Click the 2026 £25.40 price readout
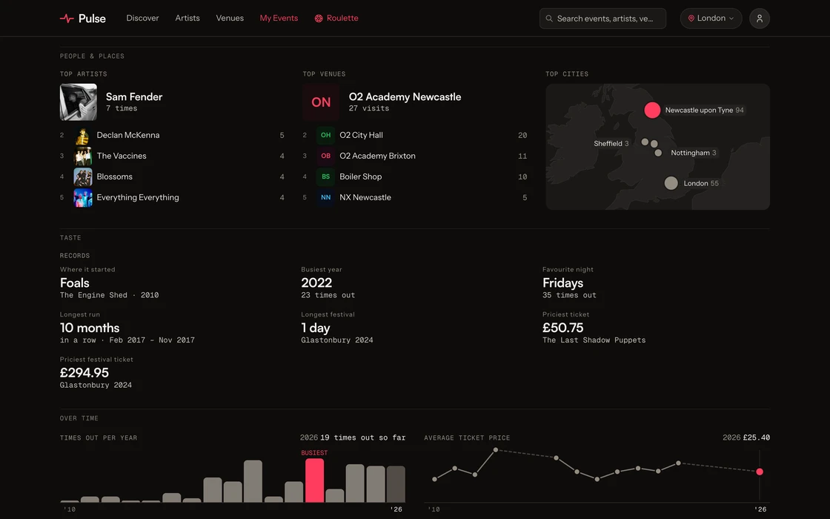The image size is (830, 519). pos(746,437)
